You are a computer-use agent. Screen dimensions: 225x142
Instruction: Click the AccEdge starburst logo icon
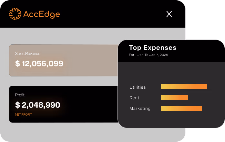point(15,14)
